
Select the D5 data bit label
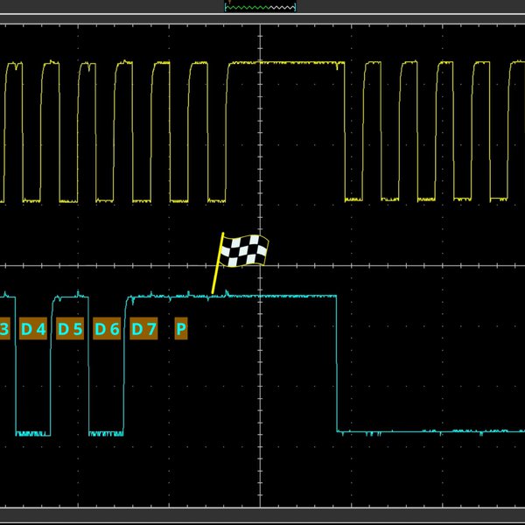[x=70, y=329]
